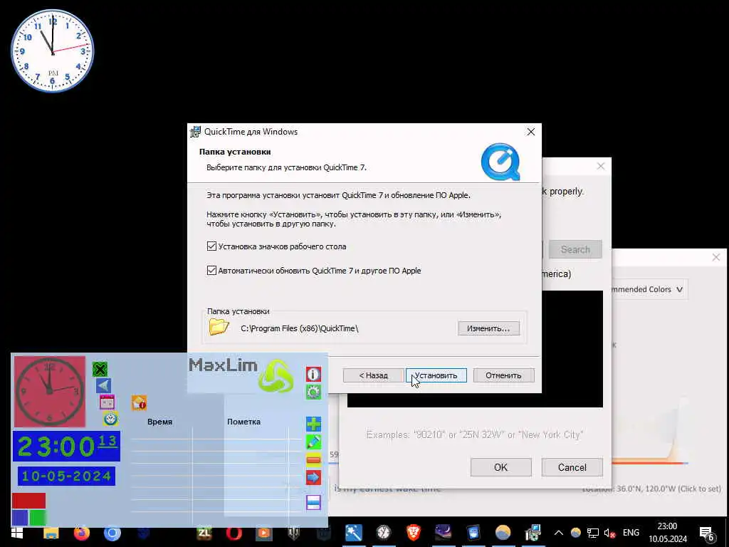729x547 pixels.
Task: Click the 'Время' column header
Action: coord(159,422)
